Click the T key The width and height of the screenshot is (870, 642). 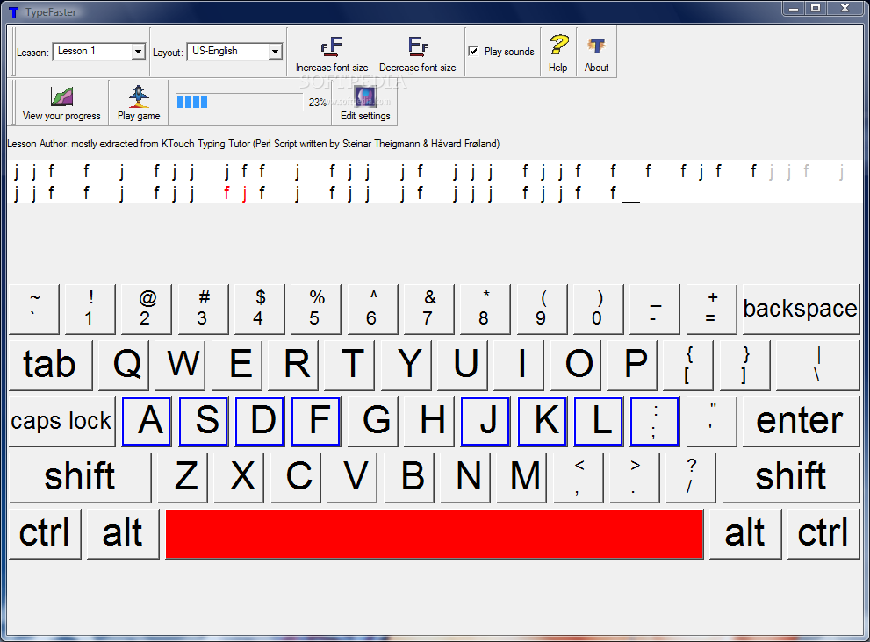click(349, 366)
